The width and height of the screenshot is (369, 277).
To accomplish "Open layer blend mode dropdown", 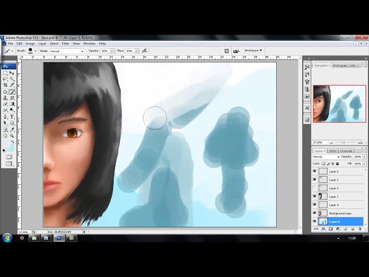I will pos(326,157).
